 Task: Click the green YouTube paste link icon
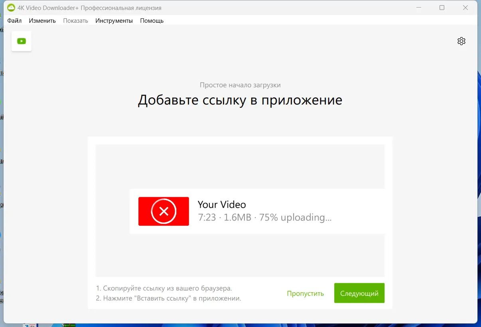click(22, 41)
